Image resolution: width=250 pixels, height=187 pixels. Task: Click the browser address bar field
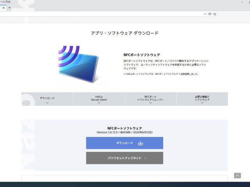102,14
